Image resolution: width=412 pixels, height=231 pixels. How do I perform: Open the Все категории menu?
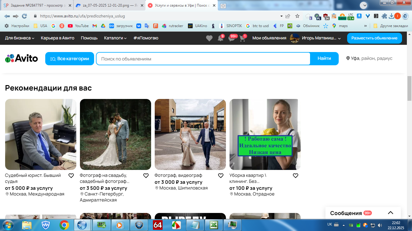pos(70,59)
